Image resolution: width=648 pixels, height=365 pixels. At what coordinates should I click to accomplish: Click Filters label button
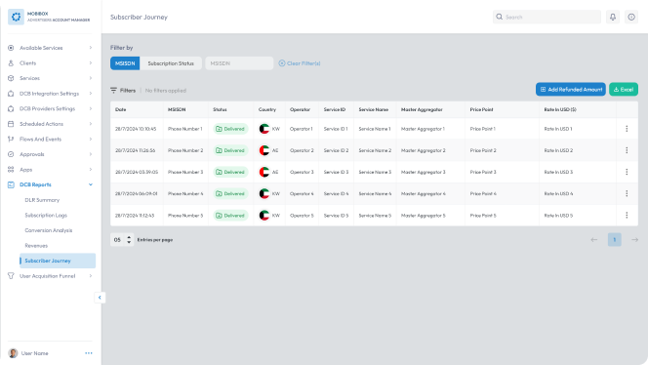pos(127,90)
